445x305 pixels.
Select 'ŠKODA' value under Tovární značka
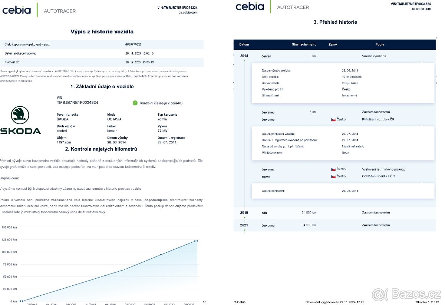click(63, 119)
